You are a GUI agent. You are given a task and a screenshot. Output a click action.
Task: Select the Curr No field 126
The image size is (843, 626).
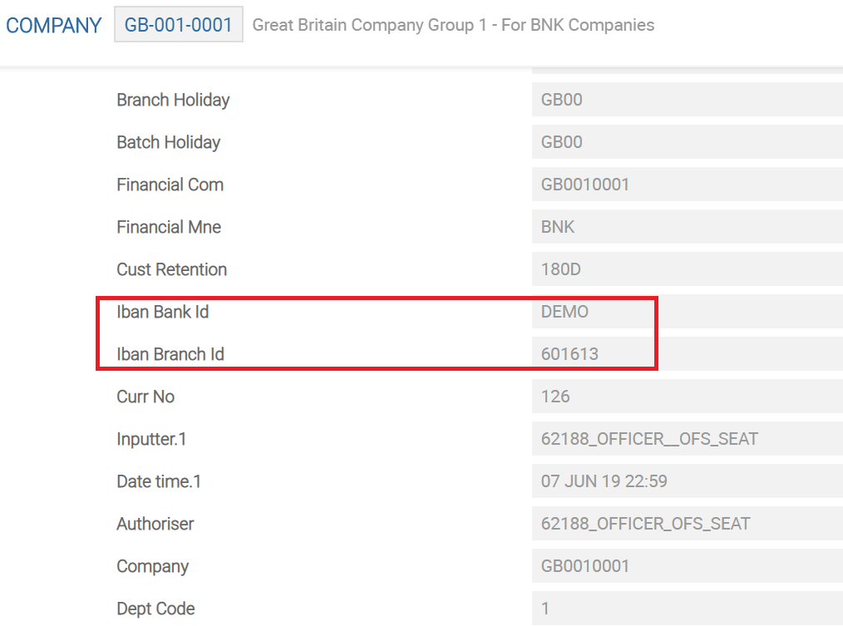pyautogui.click(x=687, y=397)
